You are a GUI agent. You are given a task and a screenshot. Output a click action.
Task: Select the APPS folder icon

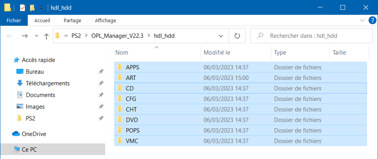(x=119, y=67)
